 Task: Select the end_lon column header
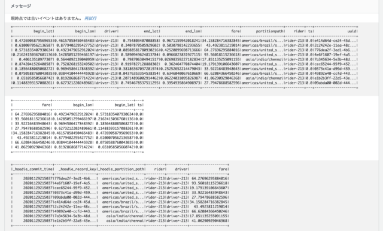click(193, 31)
